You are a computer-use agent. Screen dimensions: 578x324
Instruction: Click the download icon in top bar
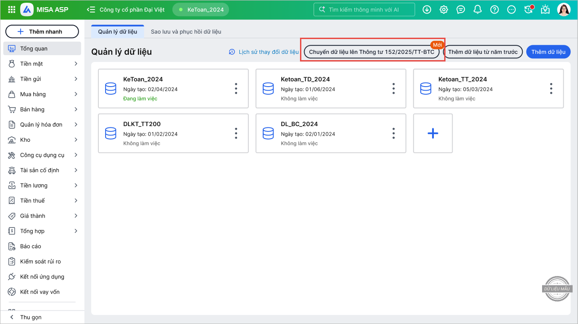tap(427, 9)
